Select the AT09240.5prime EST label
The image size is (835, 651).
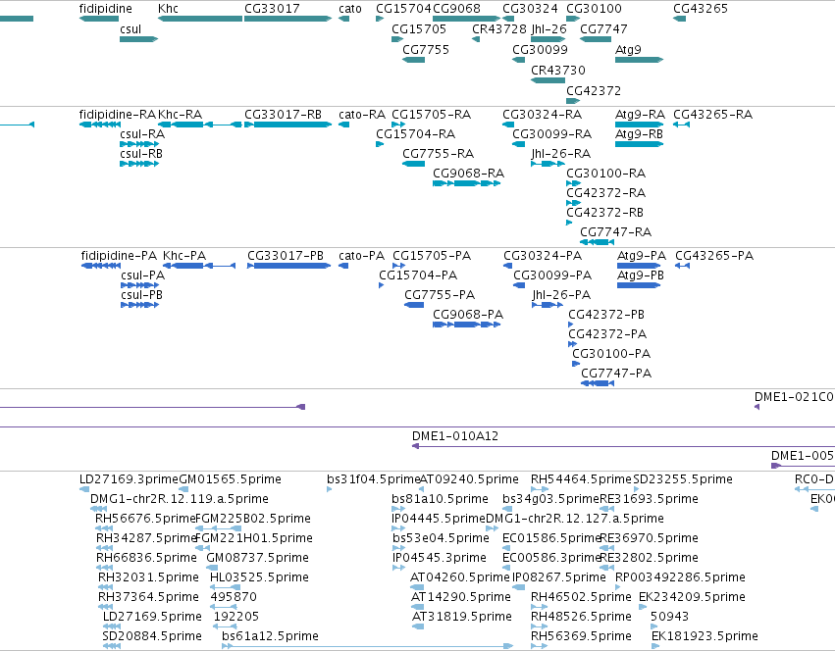point(469,479)
